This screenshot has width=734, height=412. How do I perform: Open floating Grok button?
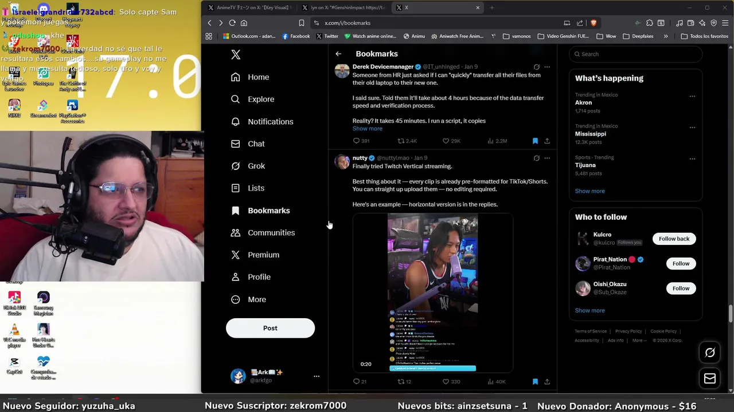710,353
